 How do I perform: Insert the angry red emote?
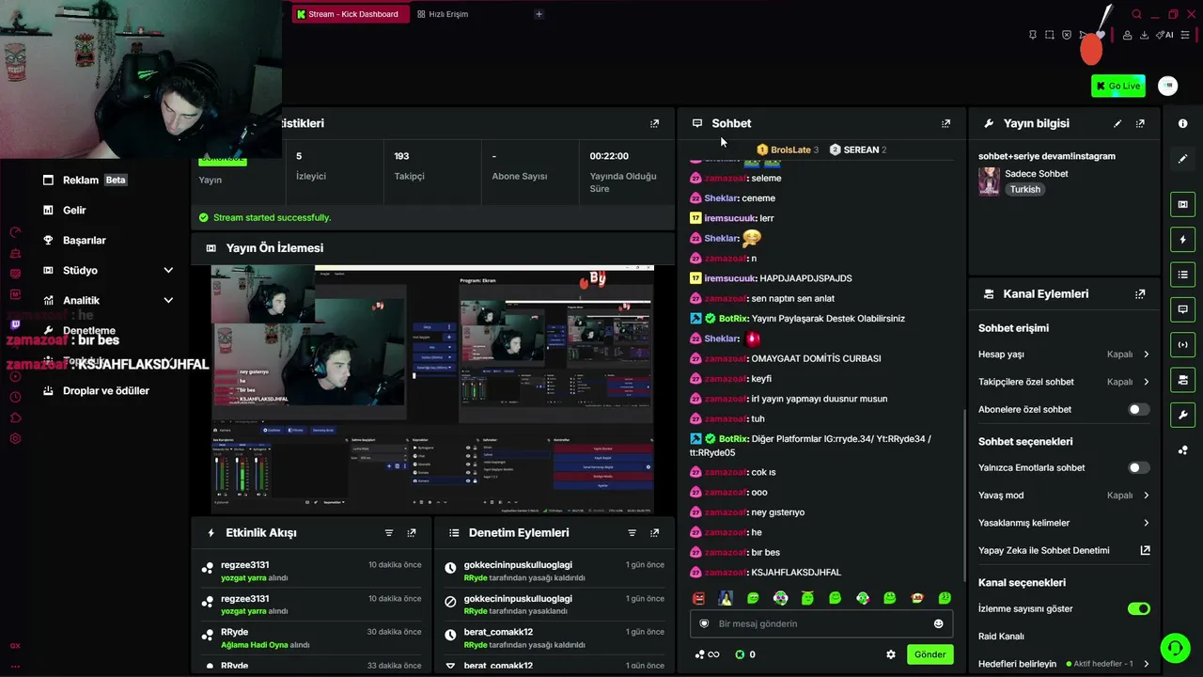pos(698,598)
